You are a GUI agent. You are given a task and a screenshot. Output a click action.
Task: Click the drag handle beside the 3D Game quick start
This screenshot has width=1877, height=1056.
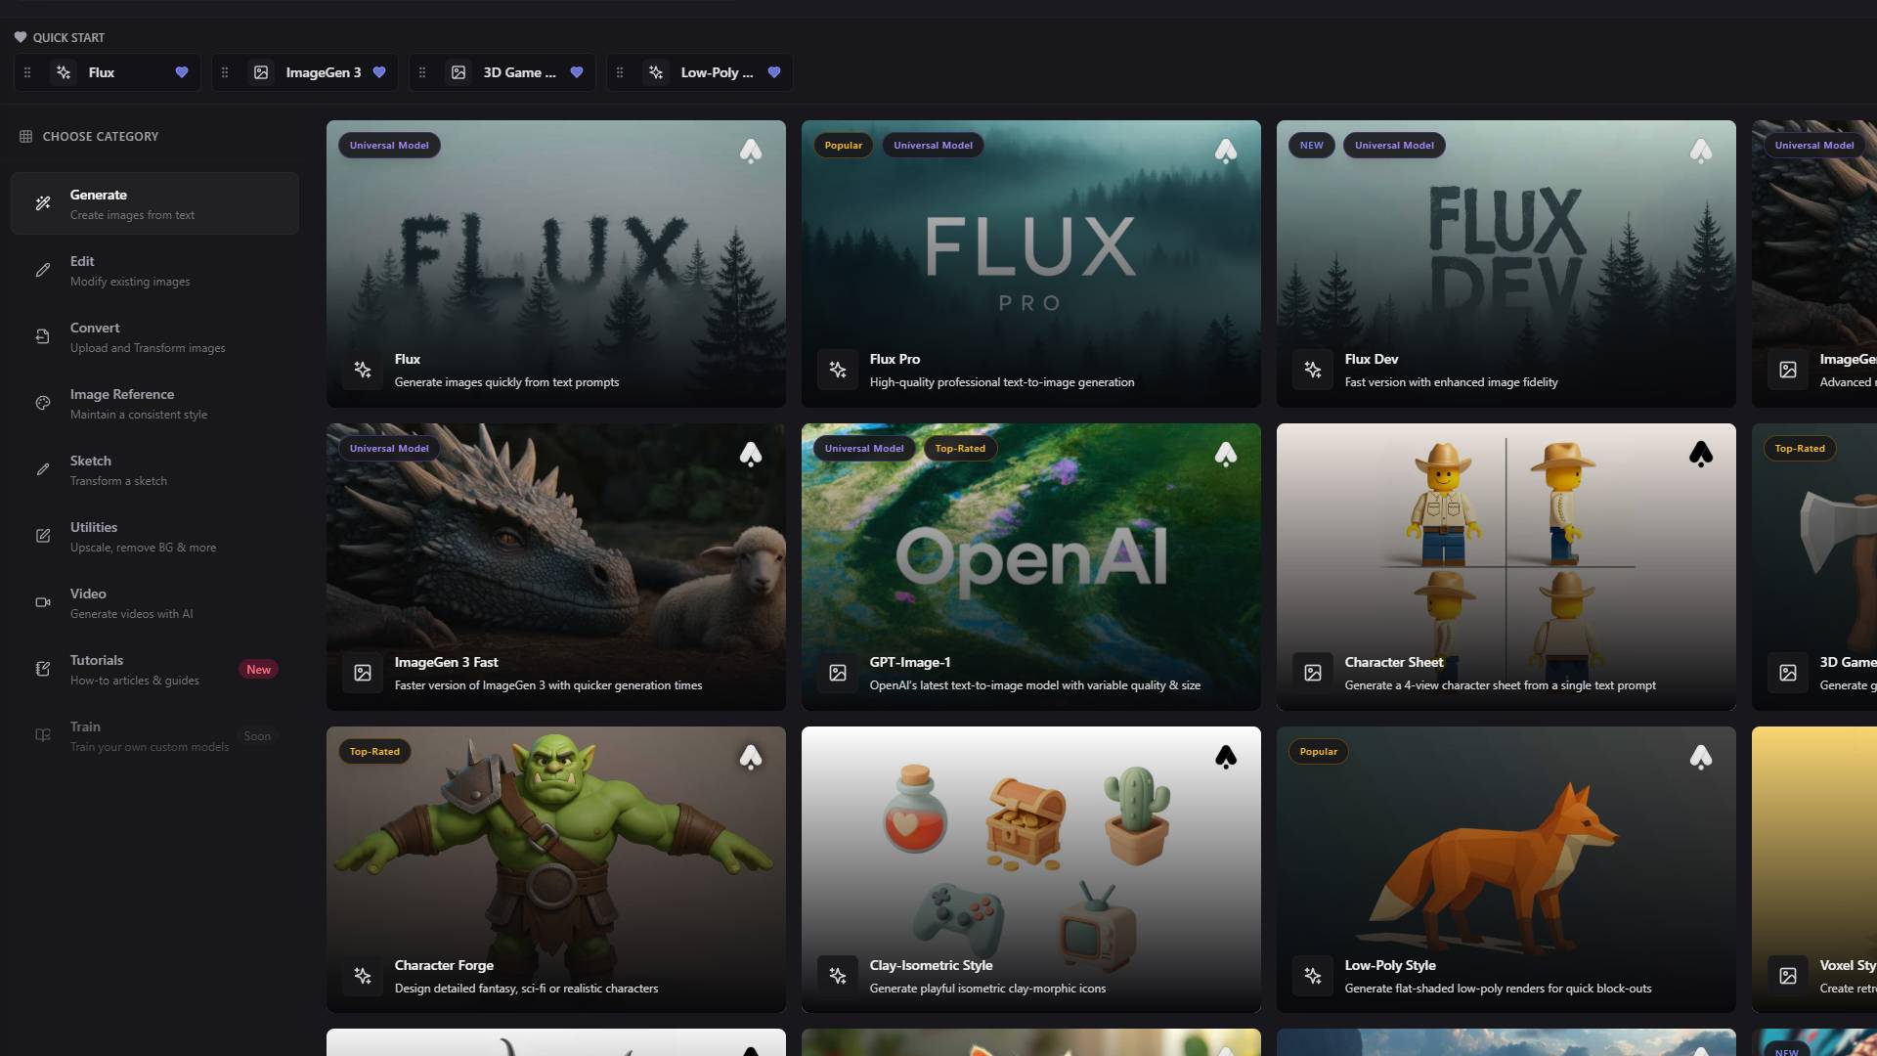click(422, 72)
